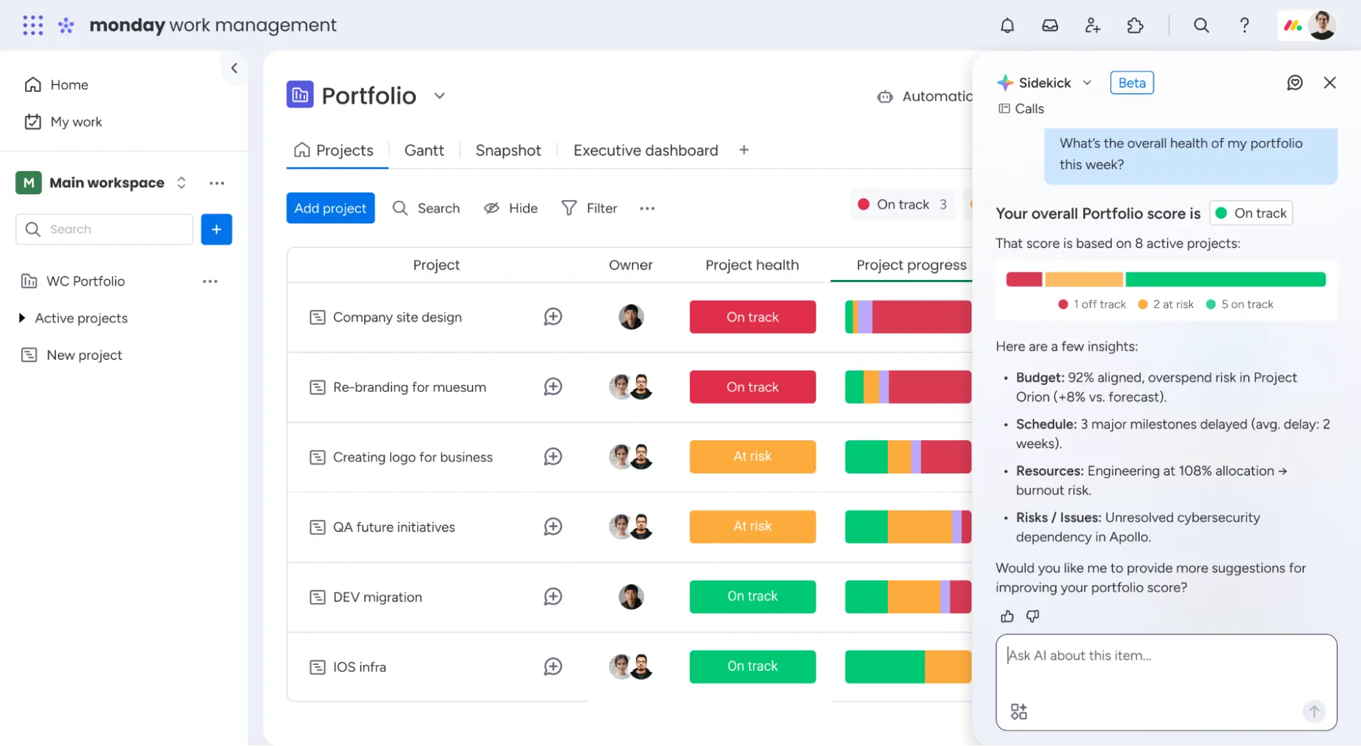Open the Sidekick mode dropdown chevron
1361x746 pixels.
(x=1087, y=83)
